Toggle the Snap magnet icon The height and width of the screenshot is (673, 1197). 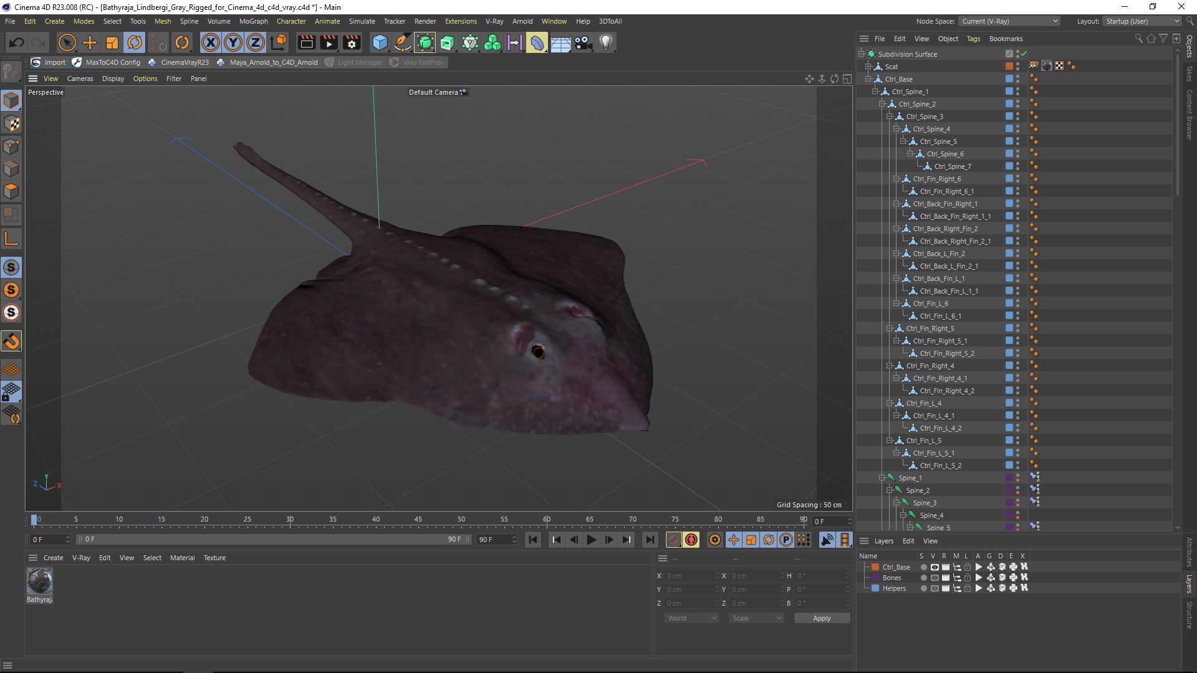pos(11,341)
